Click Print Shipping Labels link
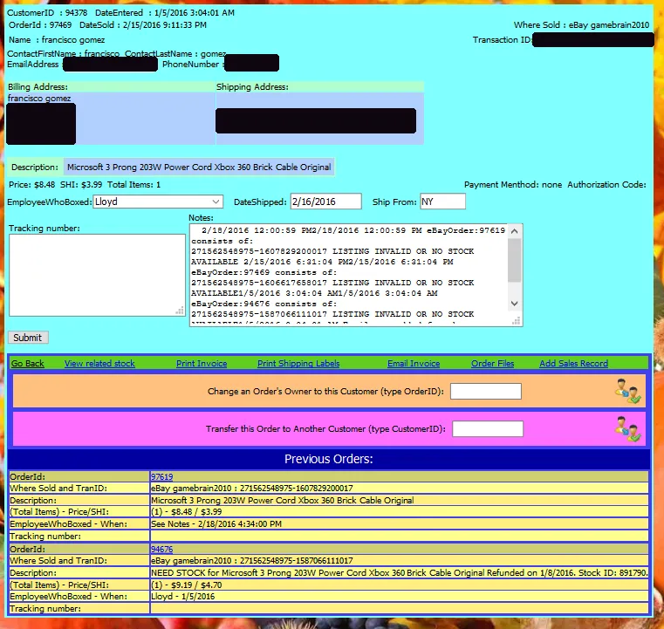 (298, 363)
